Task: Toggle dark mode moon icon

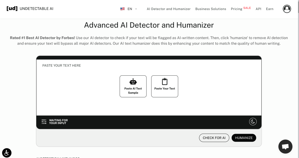Action: tap(253, 122)
